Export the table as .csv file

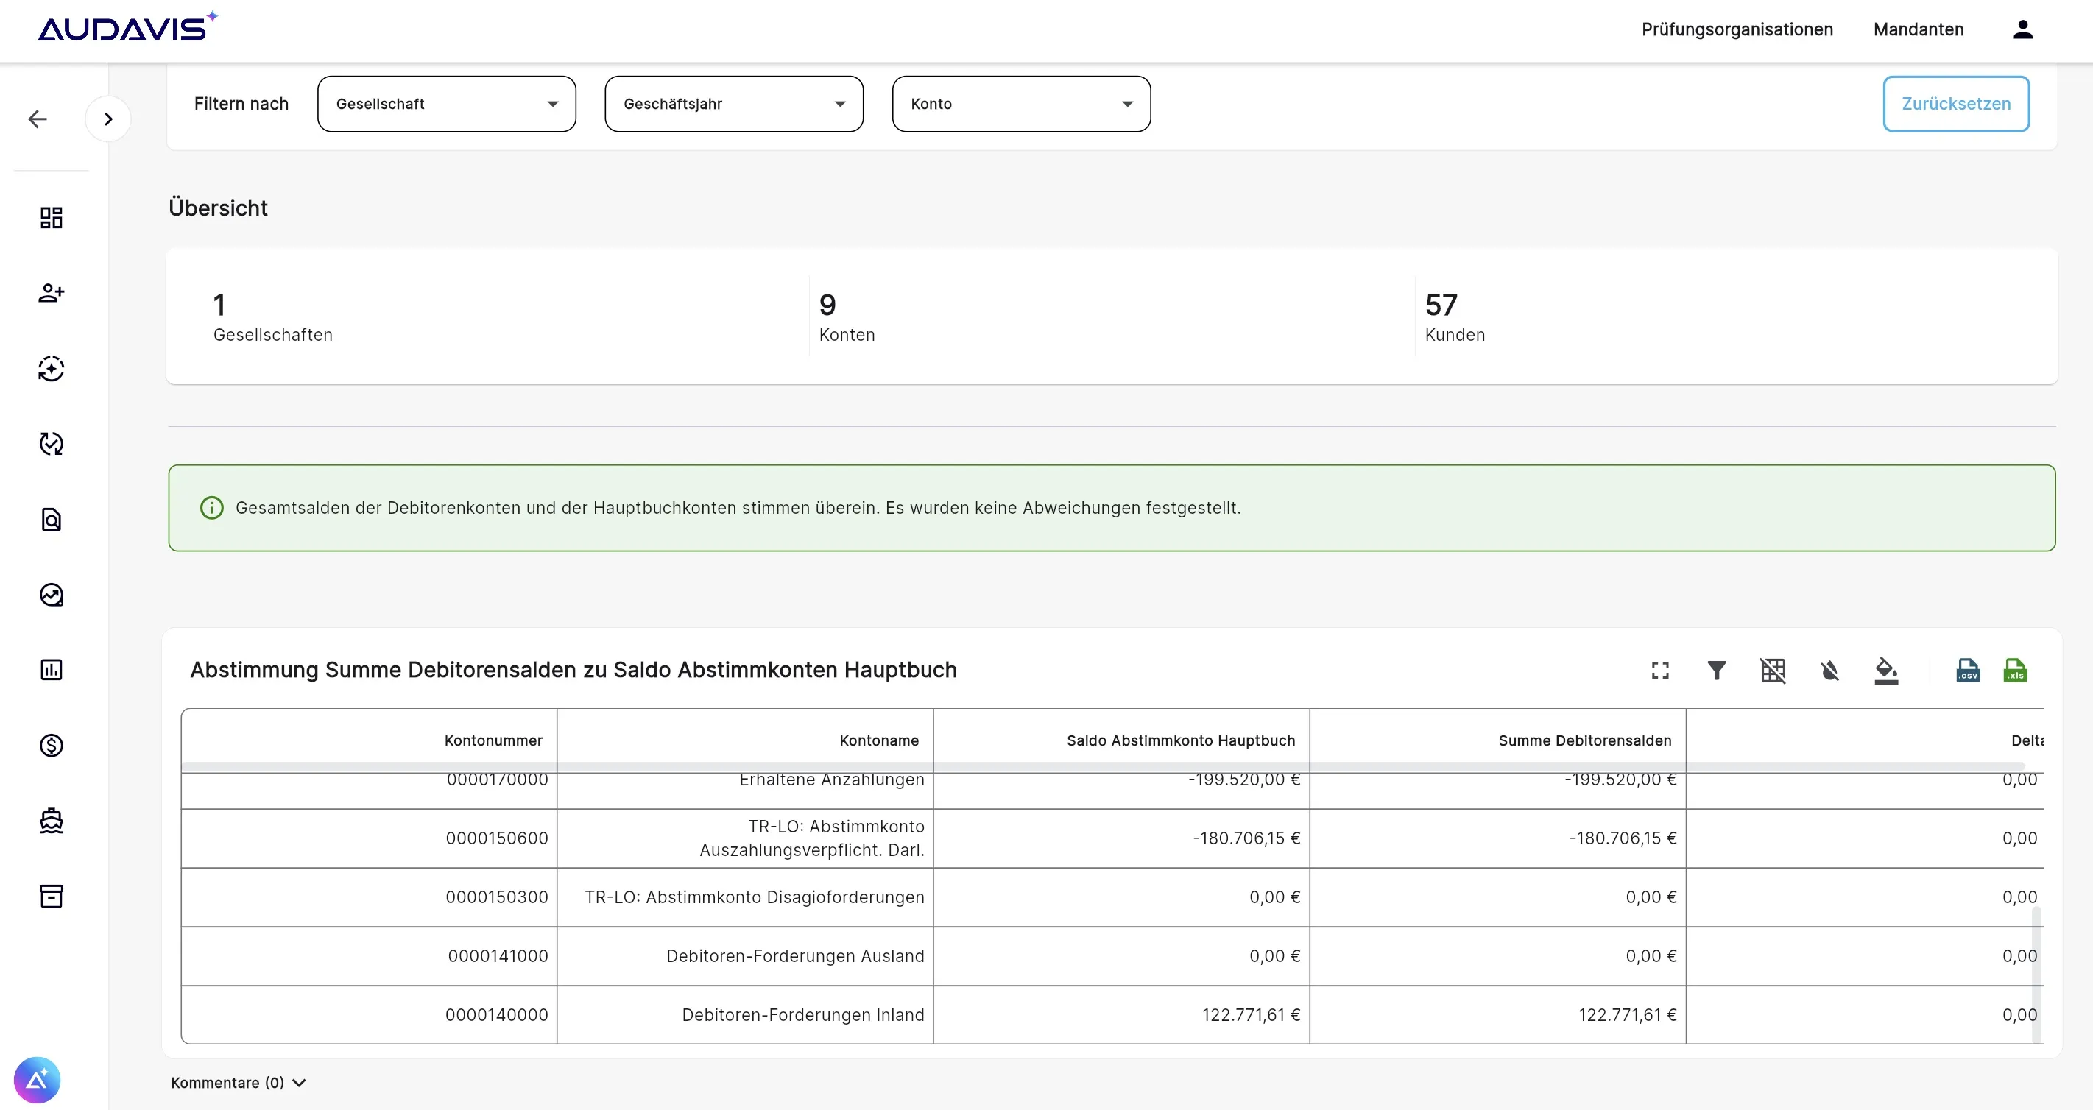1968,671
